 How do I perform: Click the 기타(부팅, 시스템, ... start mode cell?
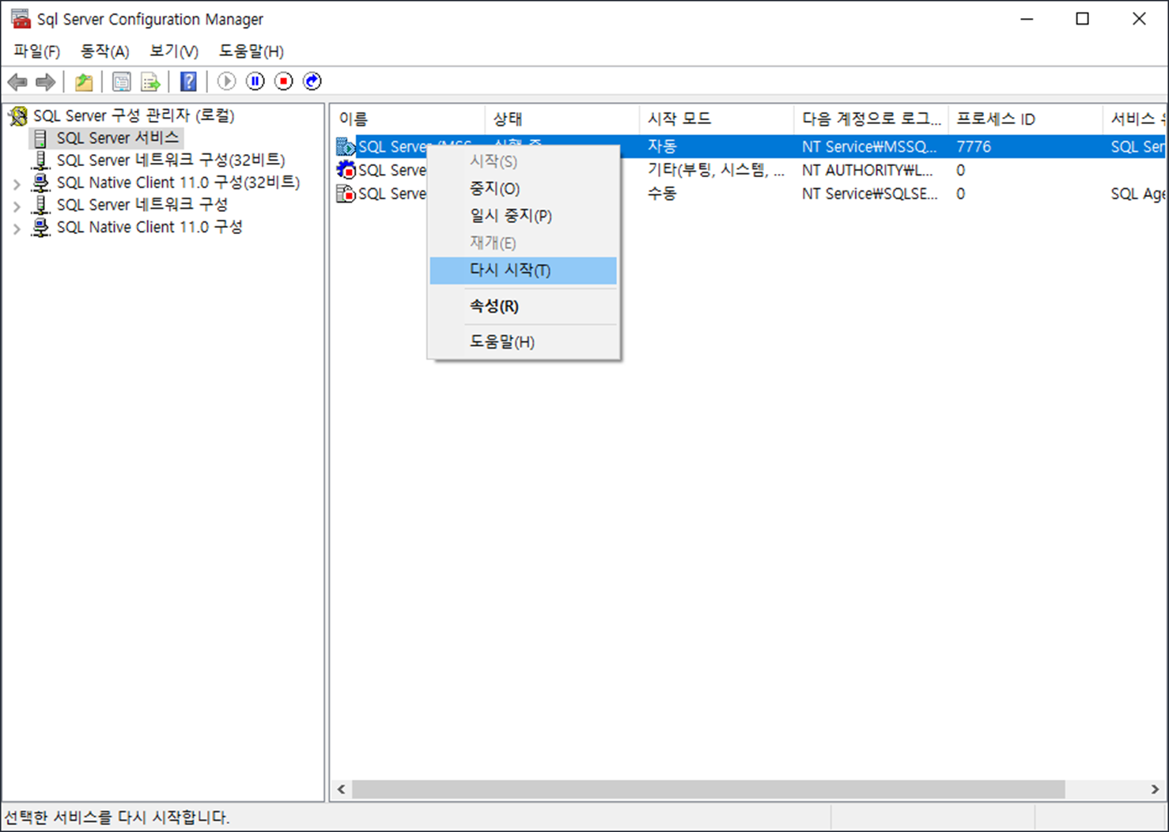click(716, 170)
